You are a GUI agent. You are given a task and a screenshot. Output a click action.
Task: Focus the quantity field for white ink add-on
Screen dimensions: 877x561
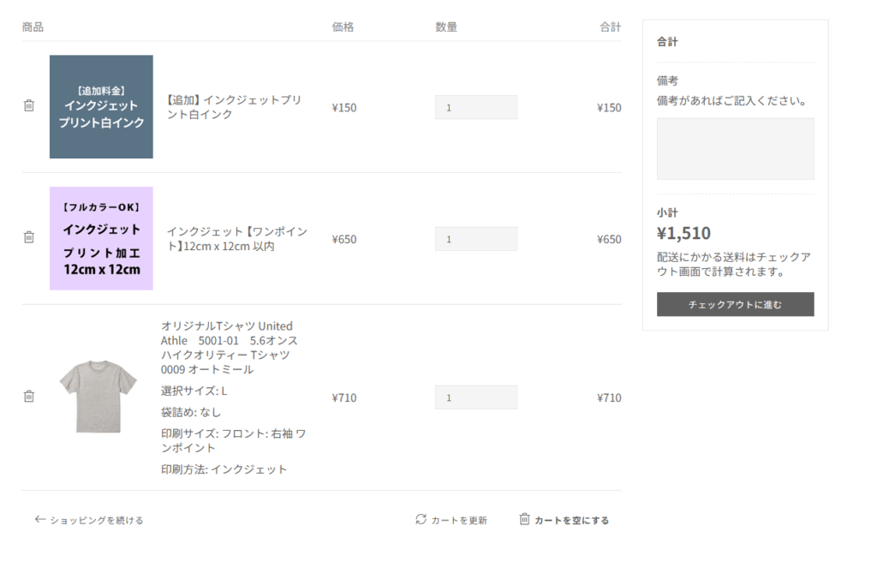476,107
